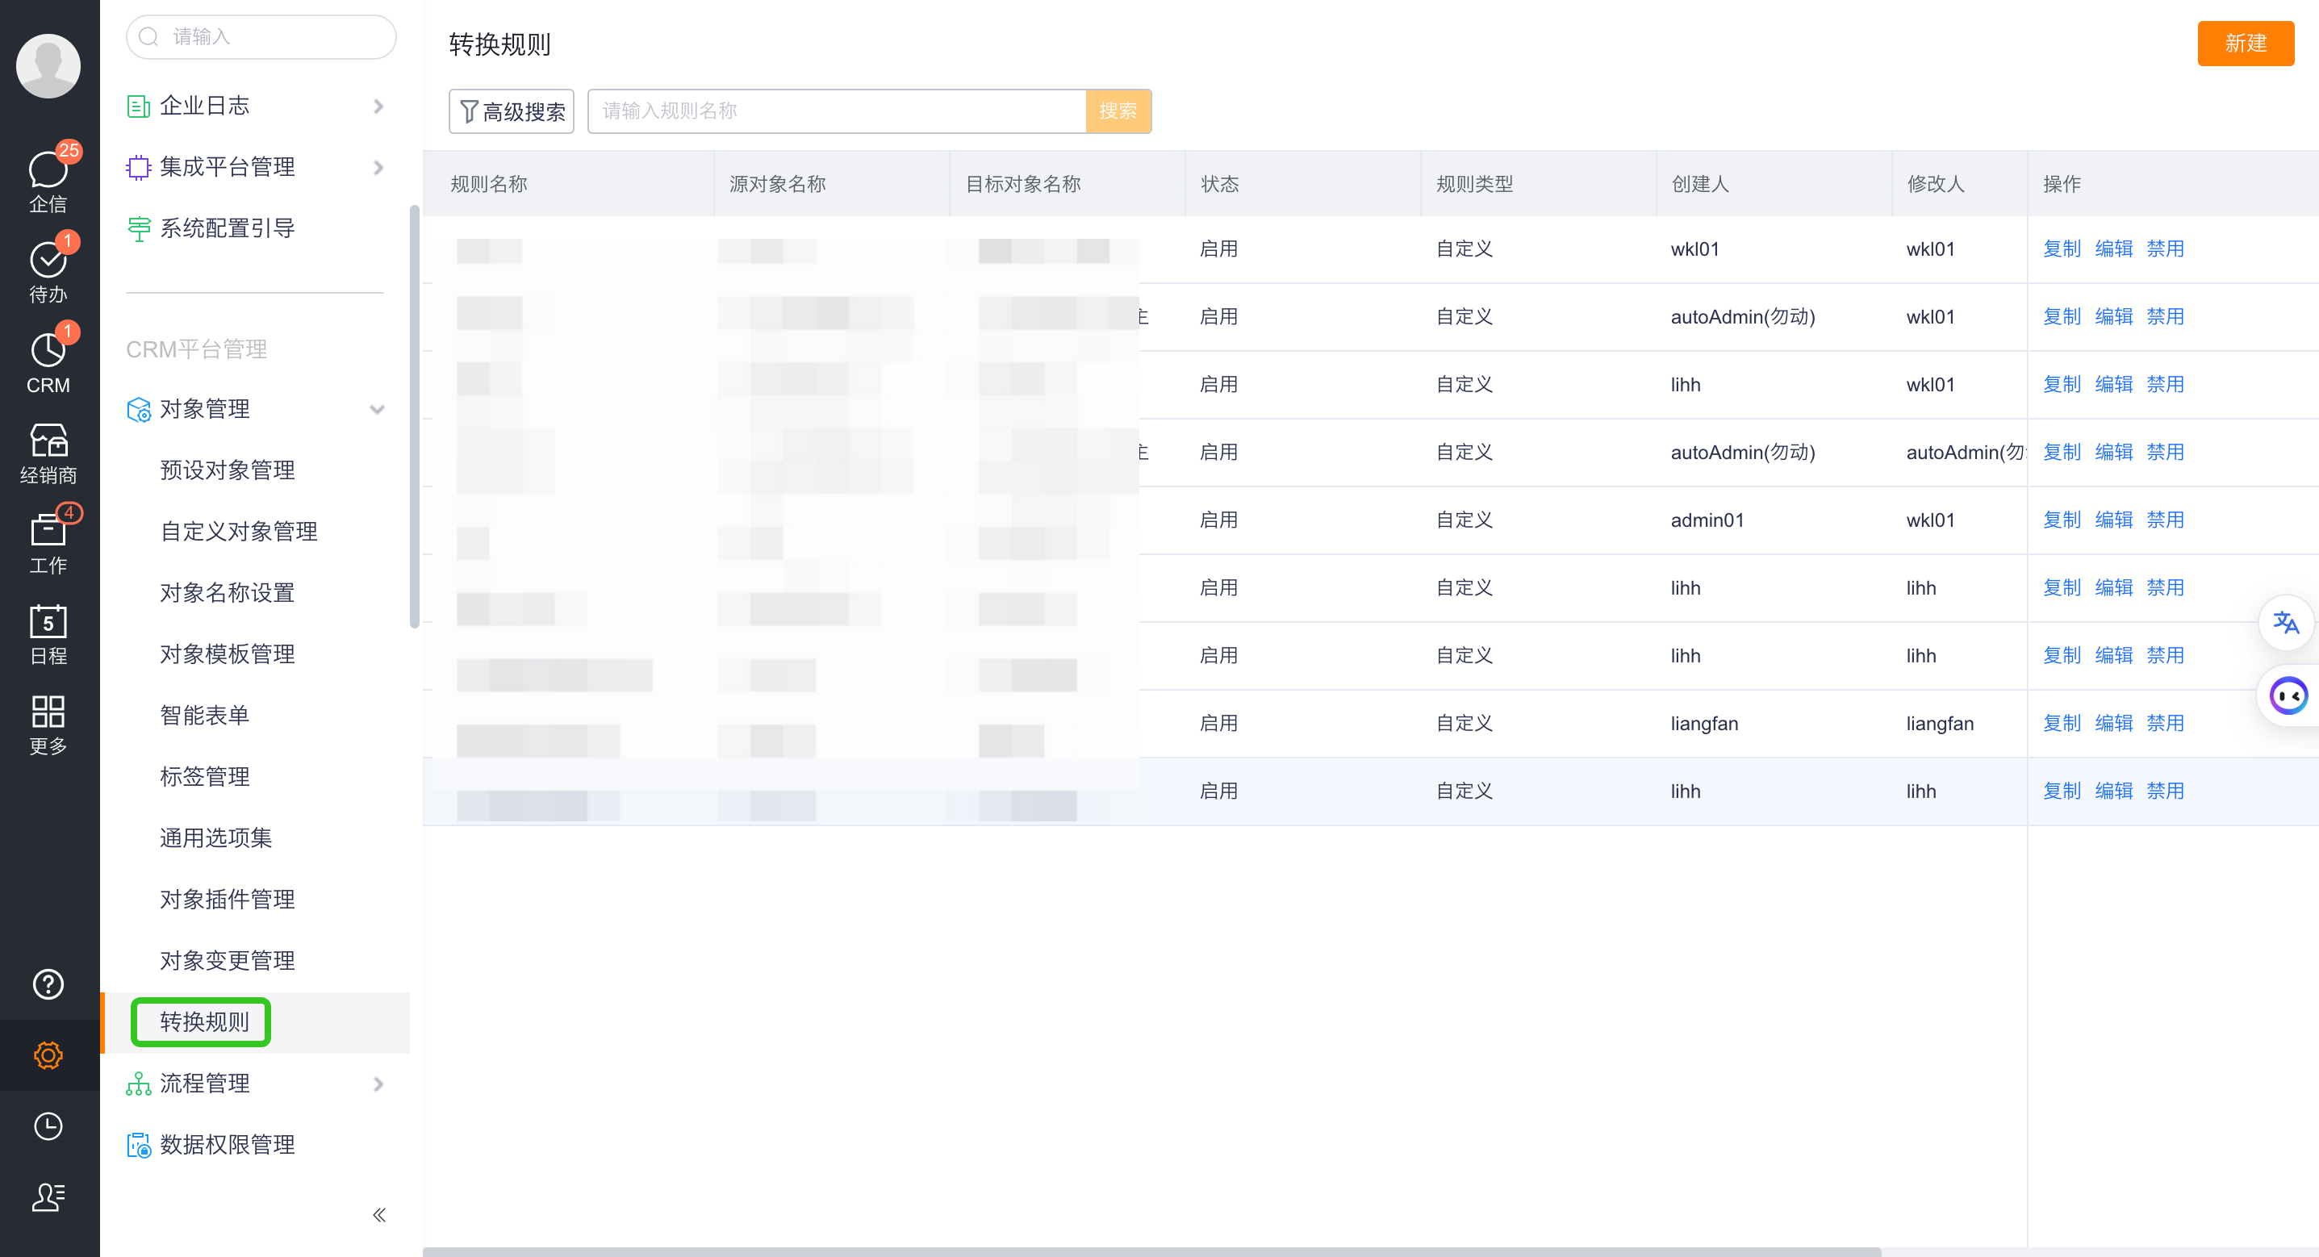Open 通用选项集 submenu item
This screenshot has height=1257, width=2319.
(215, 837)
